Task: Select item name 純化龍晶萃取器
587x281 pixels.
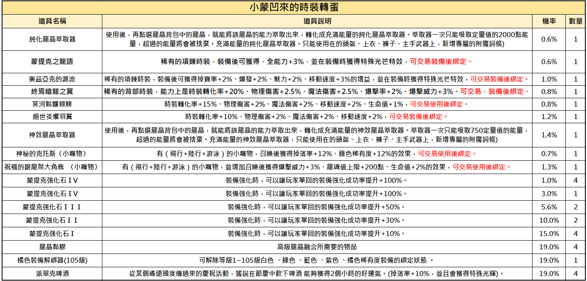Action: click(52, 39)
